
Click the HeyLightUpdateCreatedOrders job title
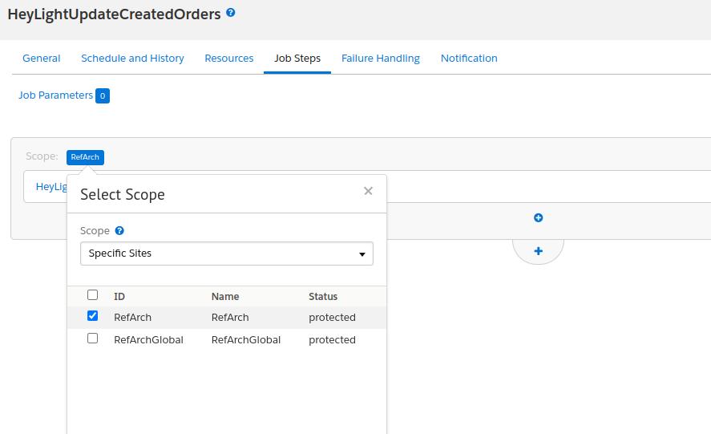tap(115, 14)
